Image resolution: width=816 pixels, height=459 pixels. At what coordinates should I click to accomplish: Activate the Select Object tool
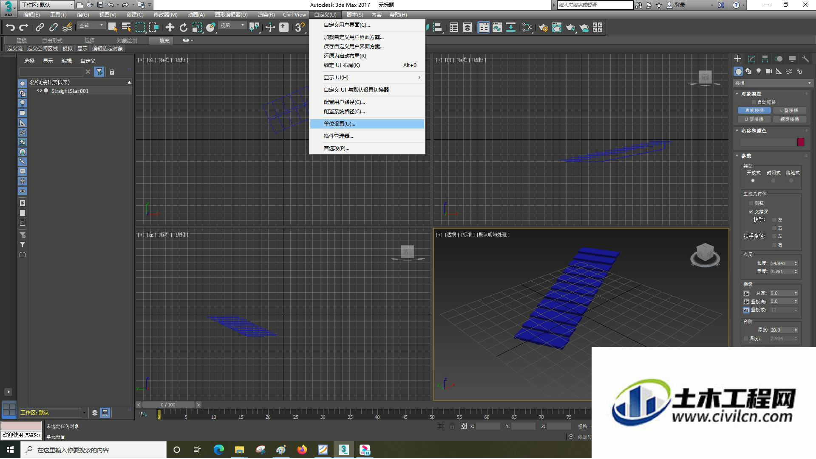[113, 28]
